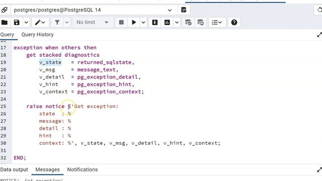Click the v_context argument on line 30
Screen dimensions: 322x181
(x=203, y=143)
